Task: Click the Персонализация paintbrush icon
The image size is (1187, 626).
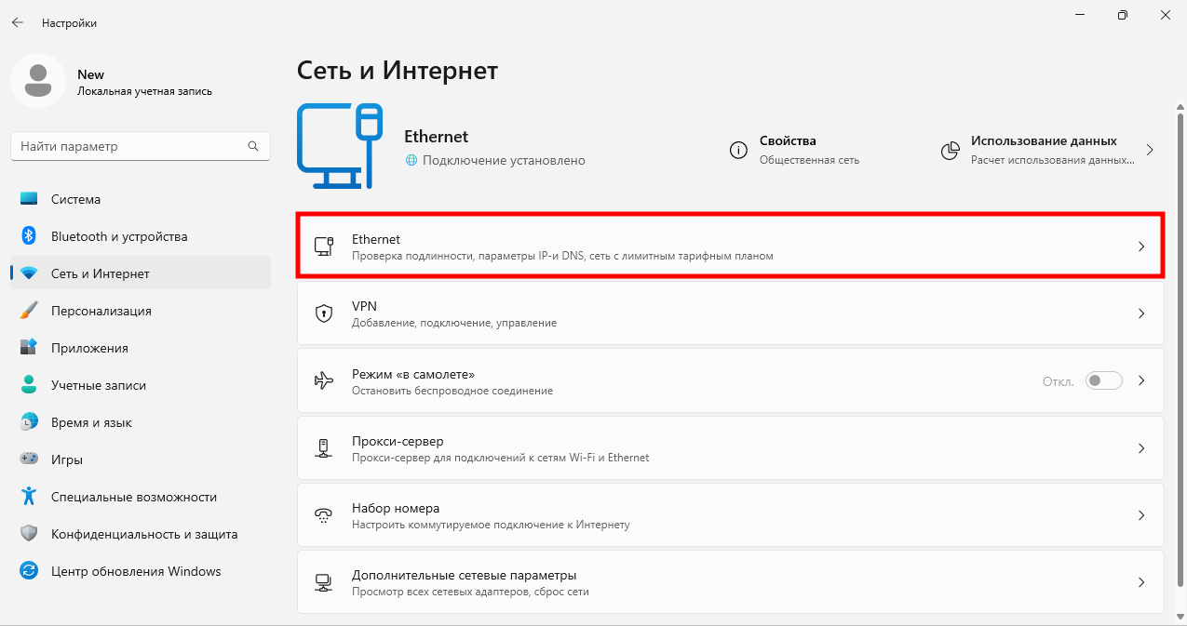Action: 29,311
